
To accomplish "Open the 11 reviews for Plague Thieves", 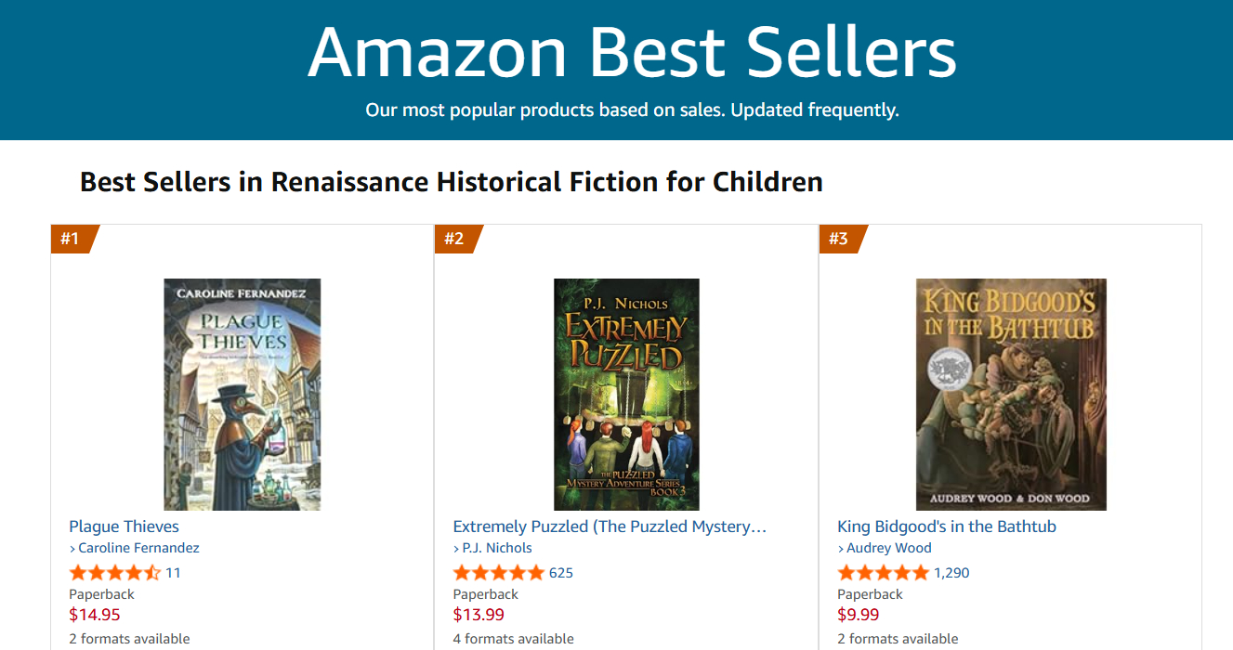I will [173, 573].
